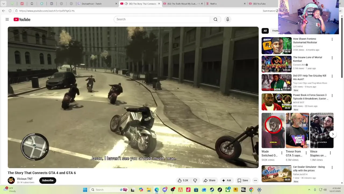344x194 pixels.
Task: Open options for Wade Snitched short
Action: click(282, 153)
